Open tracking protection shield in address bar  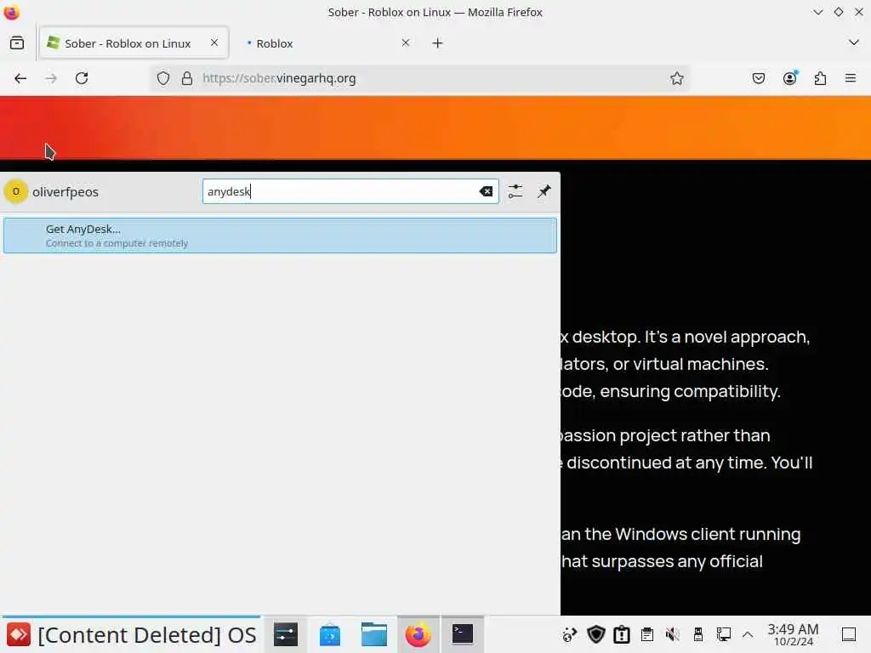click(162, 78)
